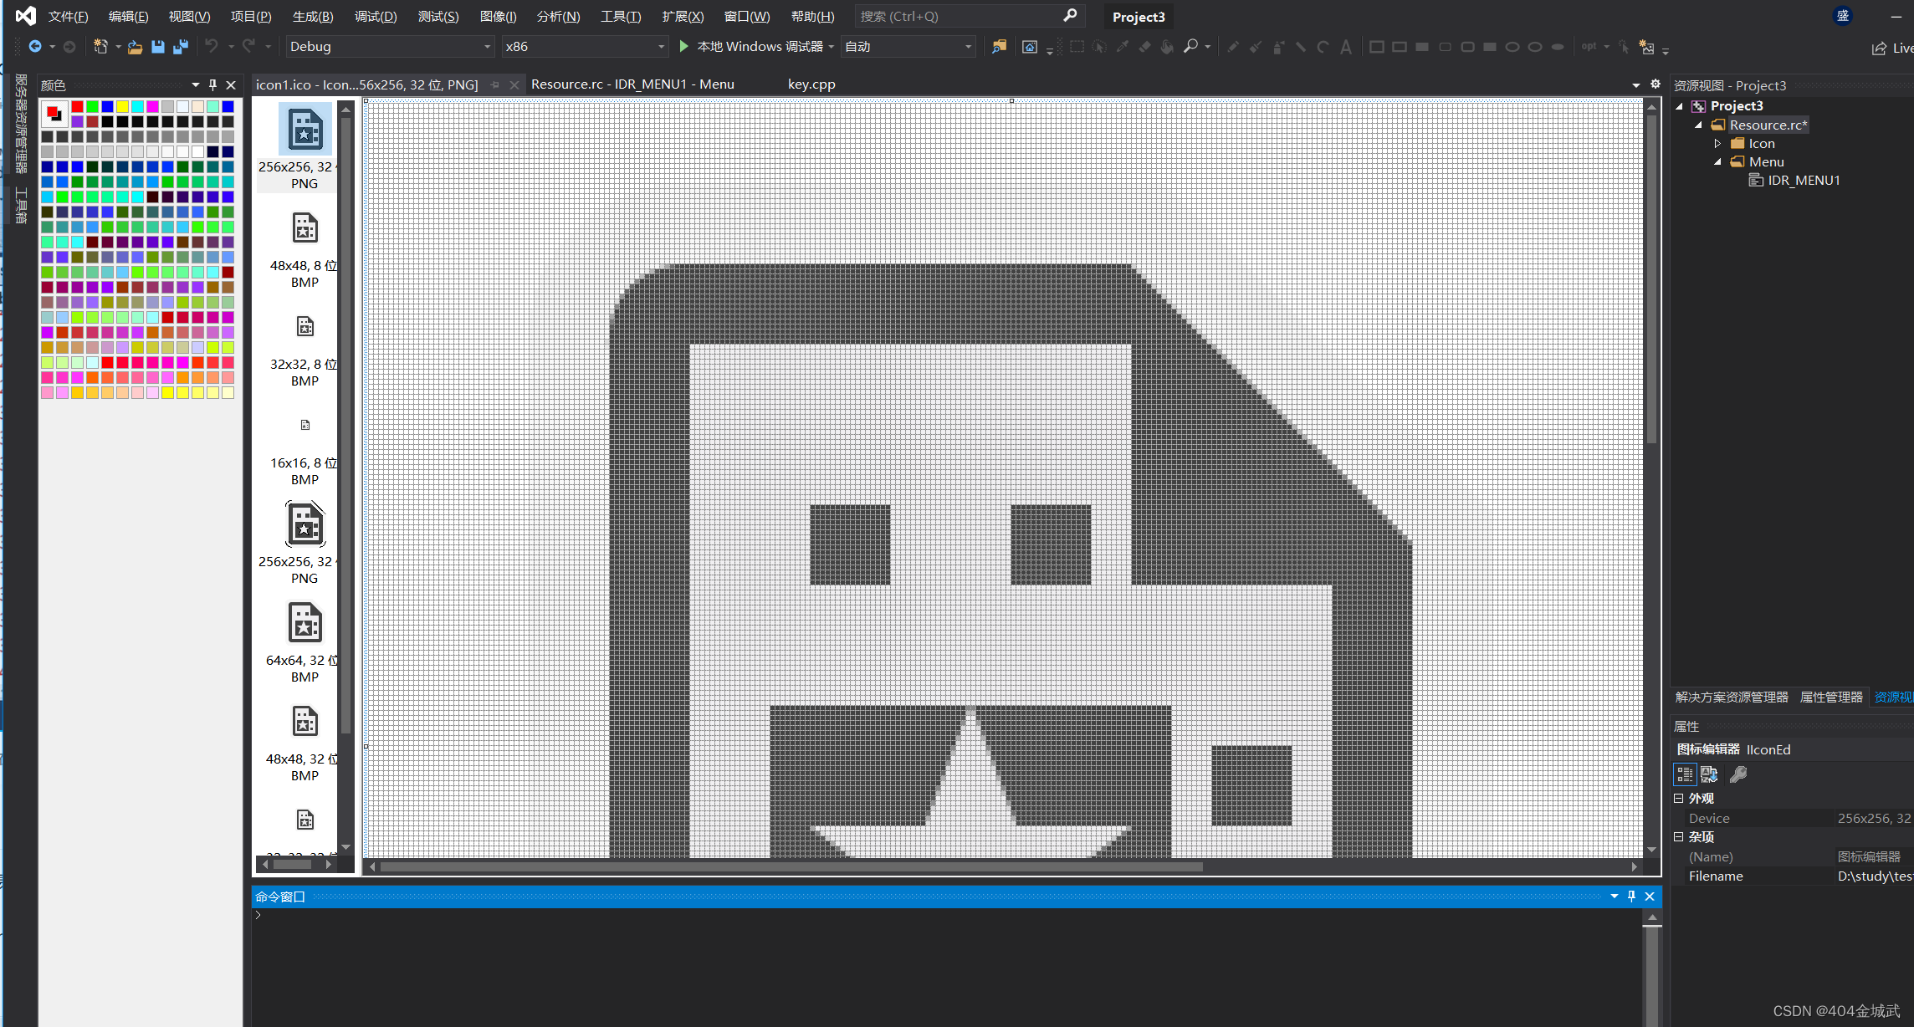
Task: Open the x86 platform dropdown
Action: (x=661, y=47)
